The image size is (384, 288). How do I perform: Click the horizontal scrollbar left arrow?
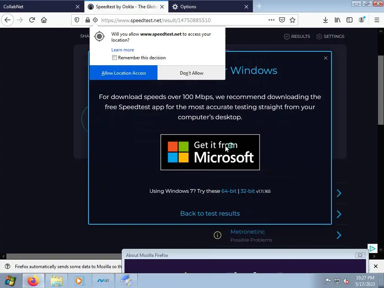(3, 256)
